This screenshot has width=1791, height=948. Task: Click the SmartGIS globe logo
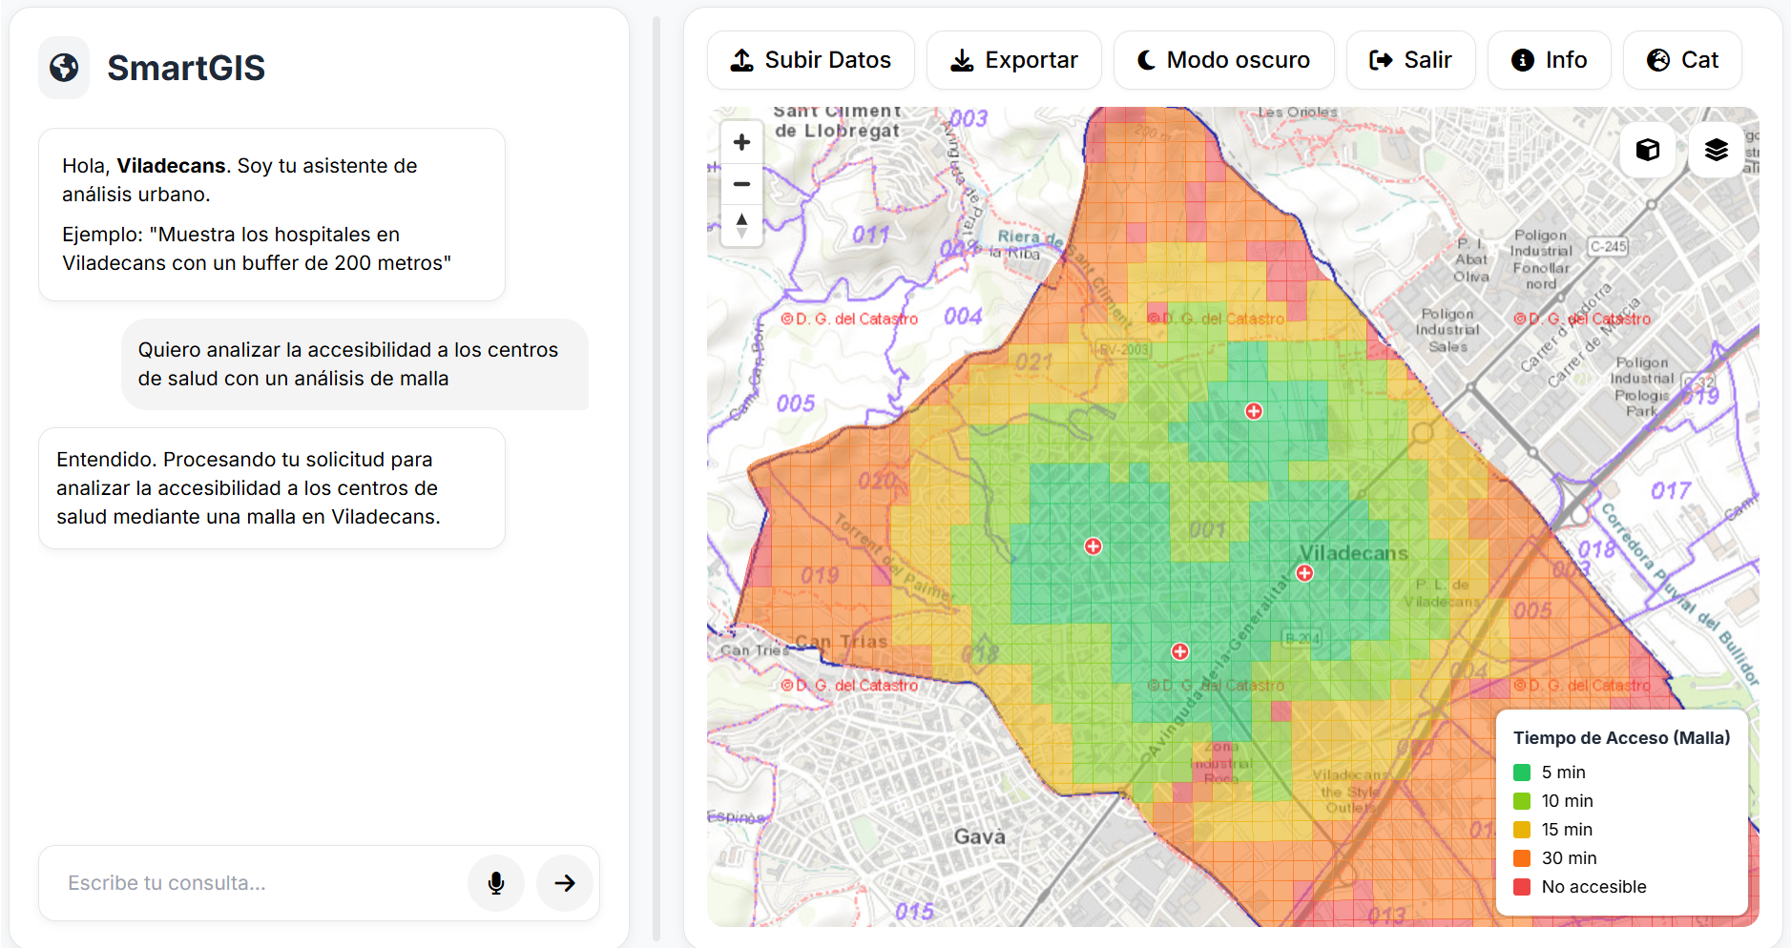(63, 67)
